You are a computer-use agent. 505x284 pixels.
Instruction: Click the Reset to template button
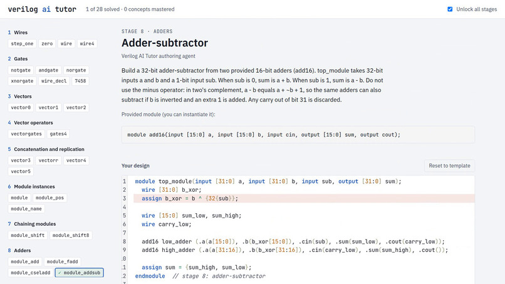coord(449,166)
